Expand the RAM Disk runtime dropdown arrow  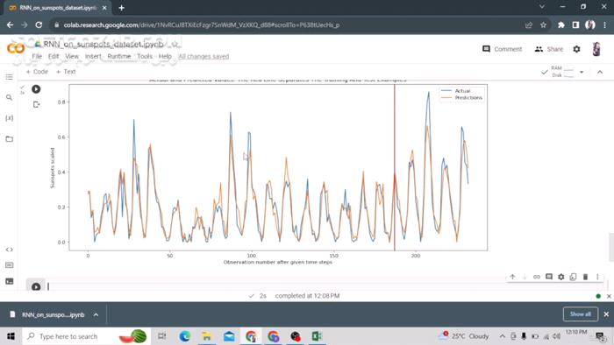[582, 72]
